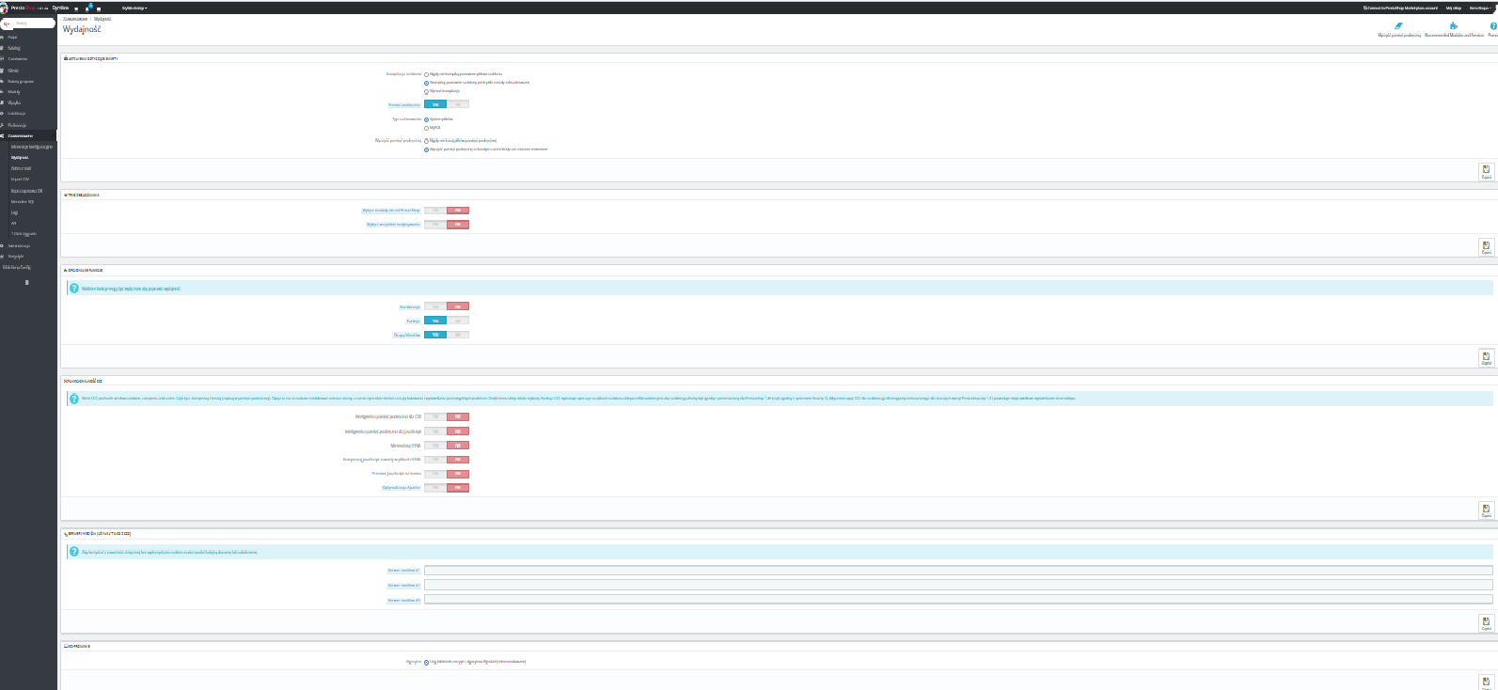Click the Administracja icon in the sidebar

3,245
